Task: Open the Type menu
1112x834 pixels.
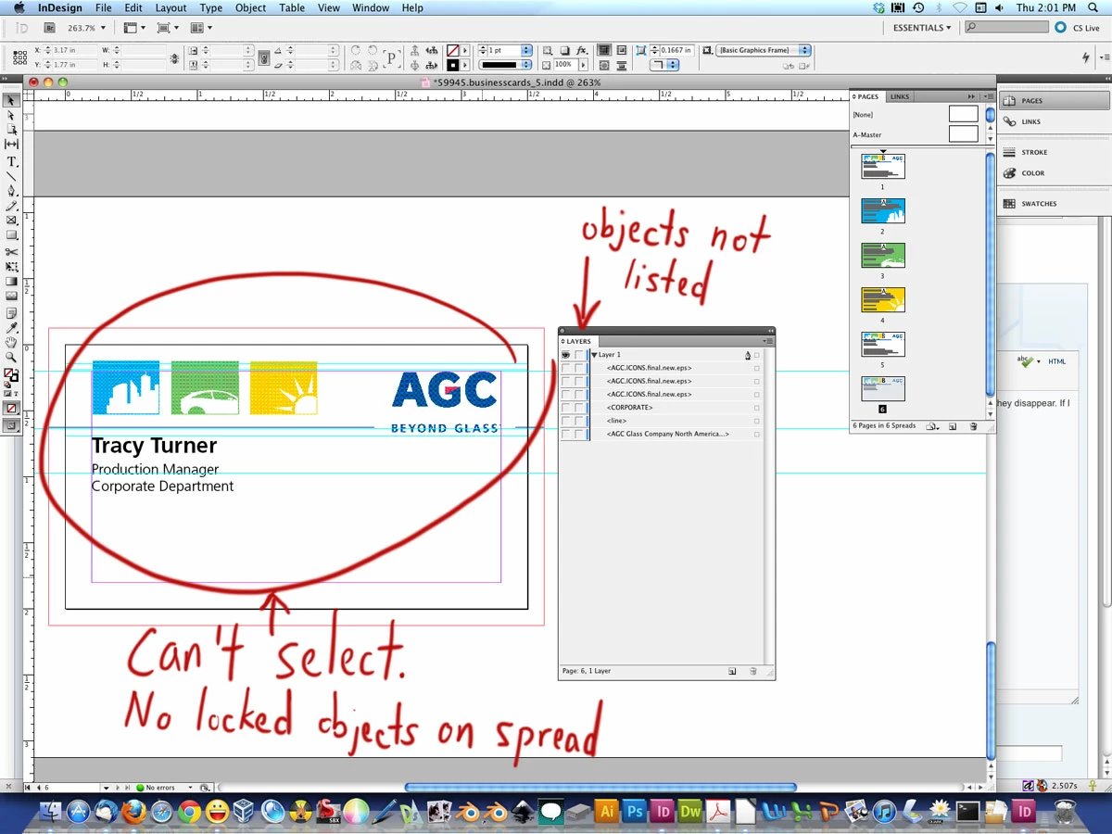Action: point(211,7)
